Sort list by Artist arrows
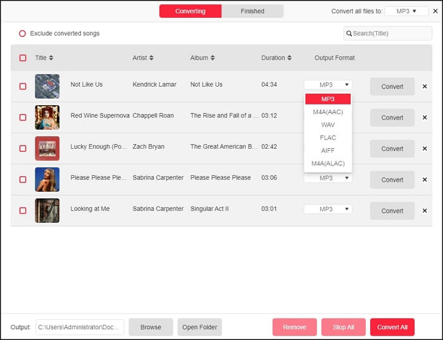This screenshot has width=443, height=340. (151, 58)
